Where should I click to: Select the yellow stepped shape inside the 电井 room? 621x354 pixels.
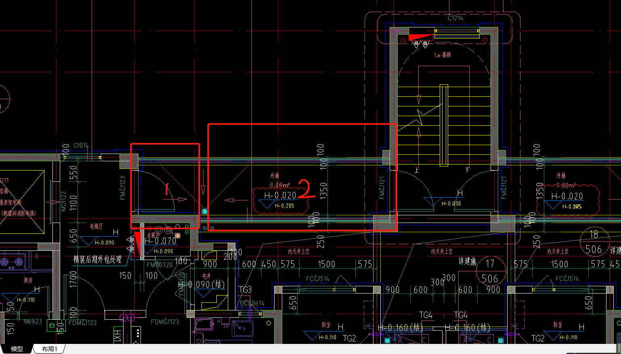click(x=216, y=303)
